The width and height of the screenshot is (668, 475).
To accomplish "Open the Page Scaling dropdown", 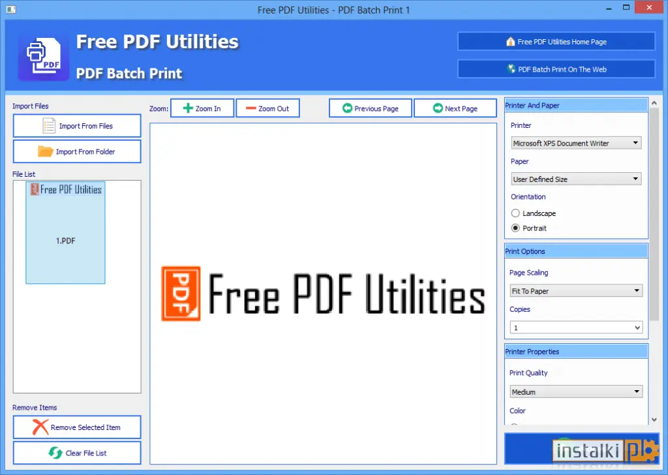I will [576, 291].
